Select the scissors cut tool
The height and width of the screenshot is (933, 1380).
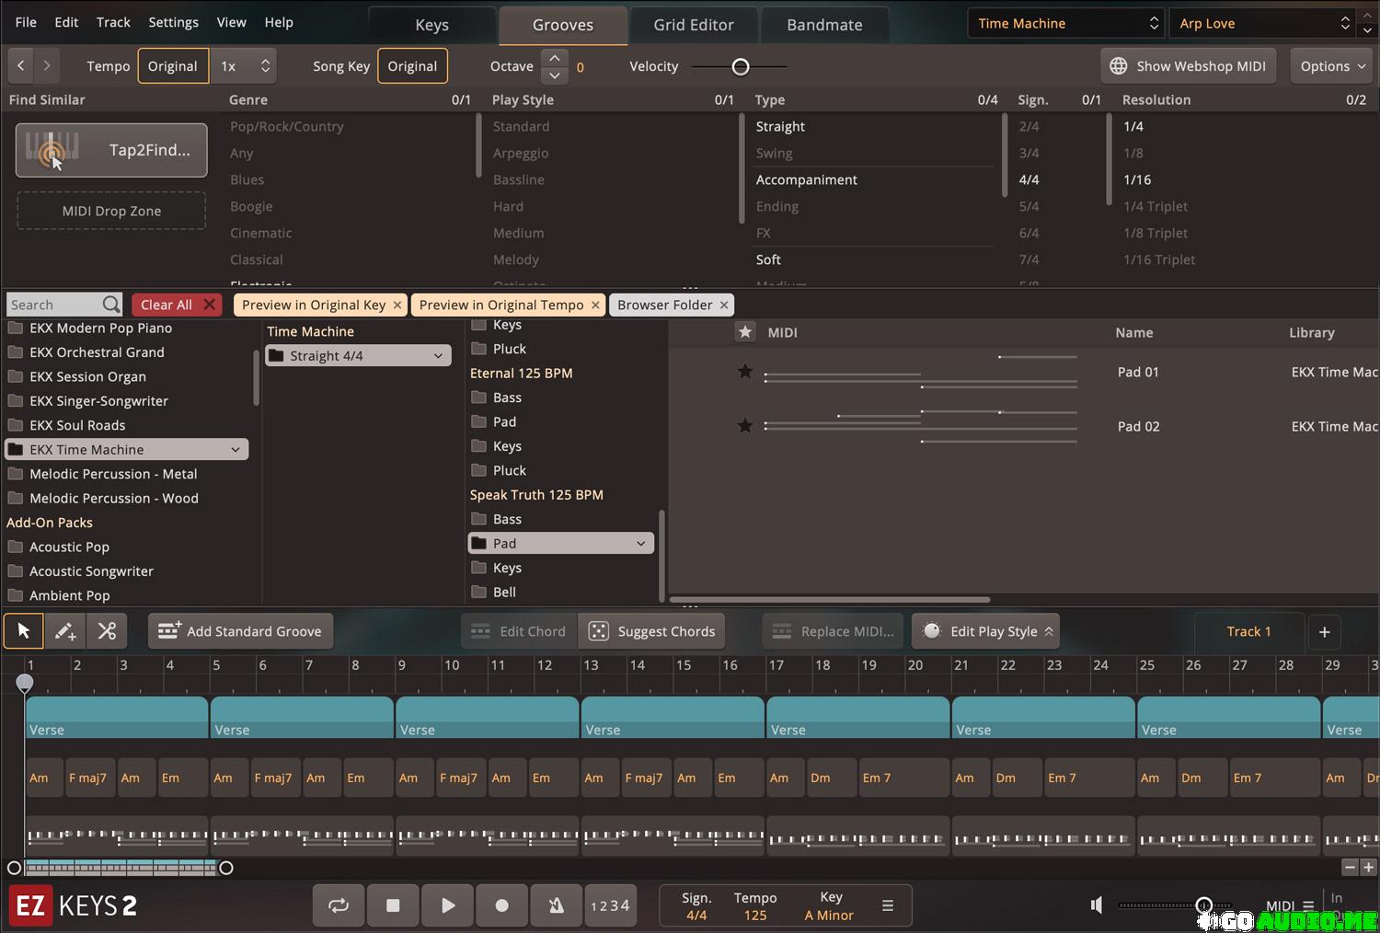click(x=107, y=631)
